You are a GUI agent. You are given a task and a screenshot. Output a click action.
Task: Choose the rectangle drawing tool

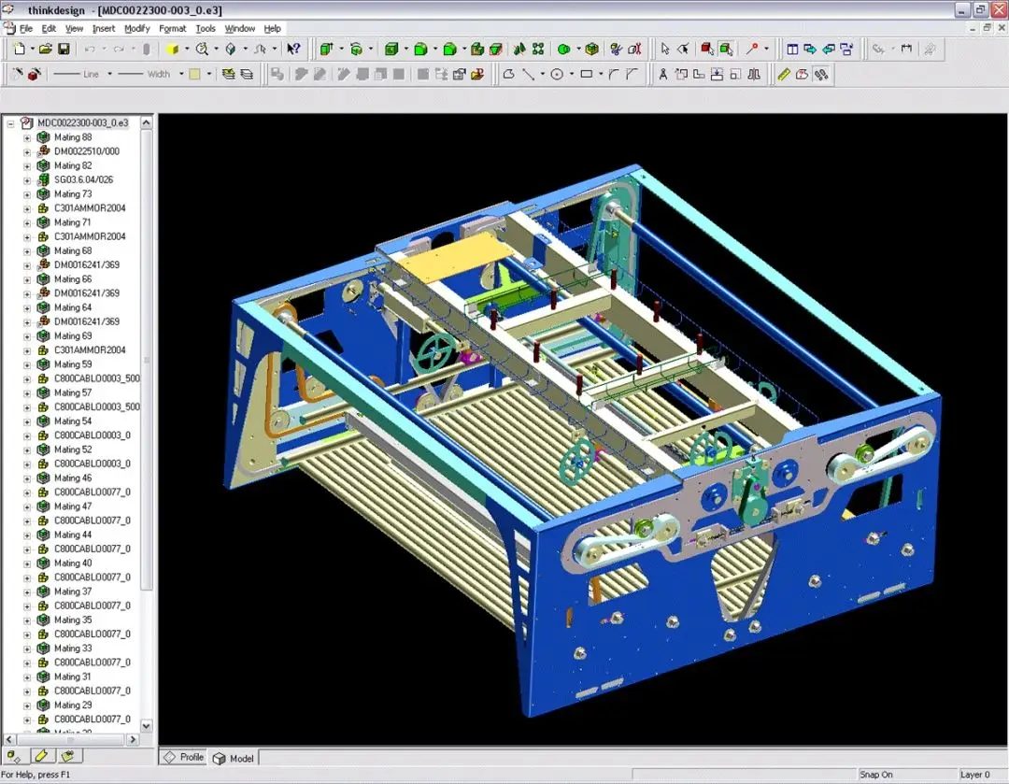point(586,75)
